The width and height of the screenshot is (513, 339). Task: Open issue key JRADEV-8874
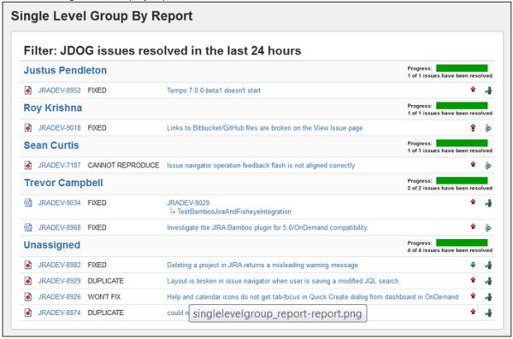tap(59, 313)
